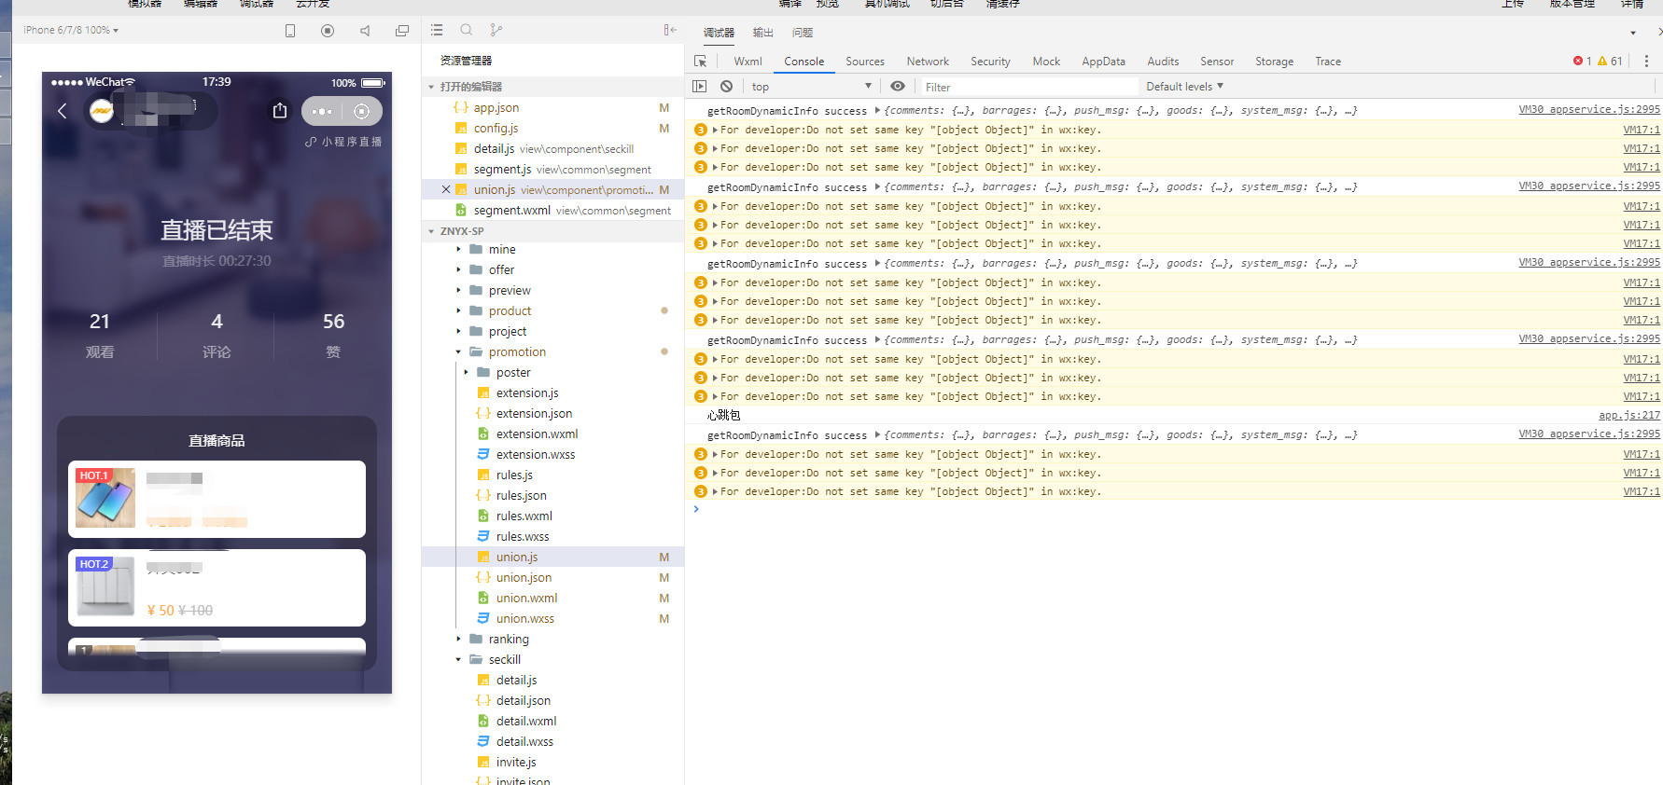This screenshot has width=1663, height=785.
Task: Open the Sensor tab
Action: (1217, 61)
